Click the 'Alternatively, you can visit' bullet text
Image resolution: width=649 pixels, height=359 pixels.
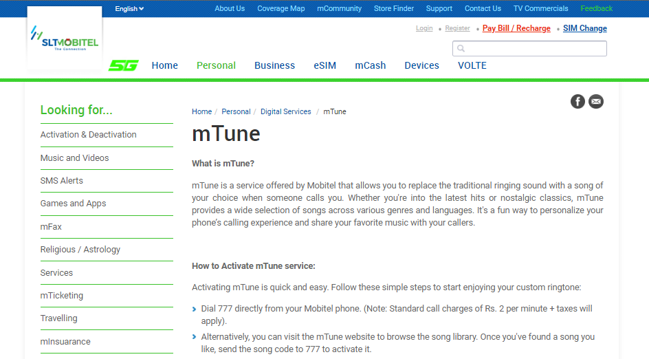pyautogui.click(x=398, y=343)
